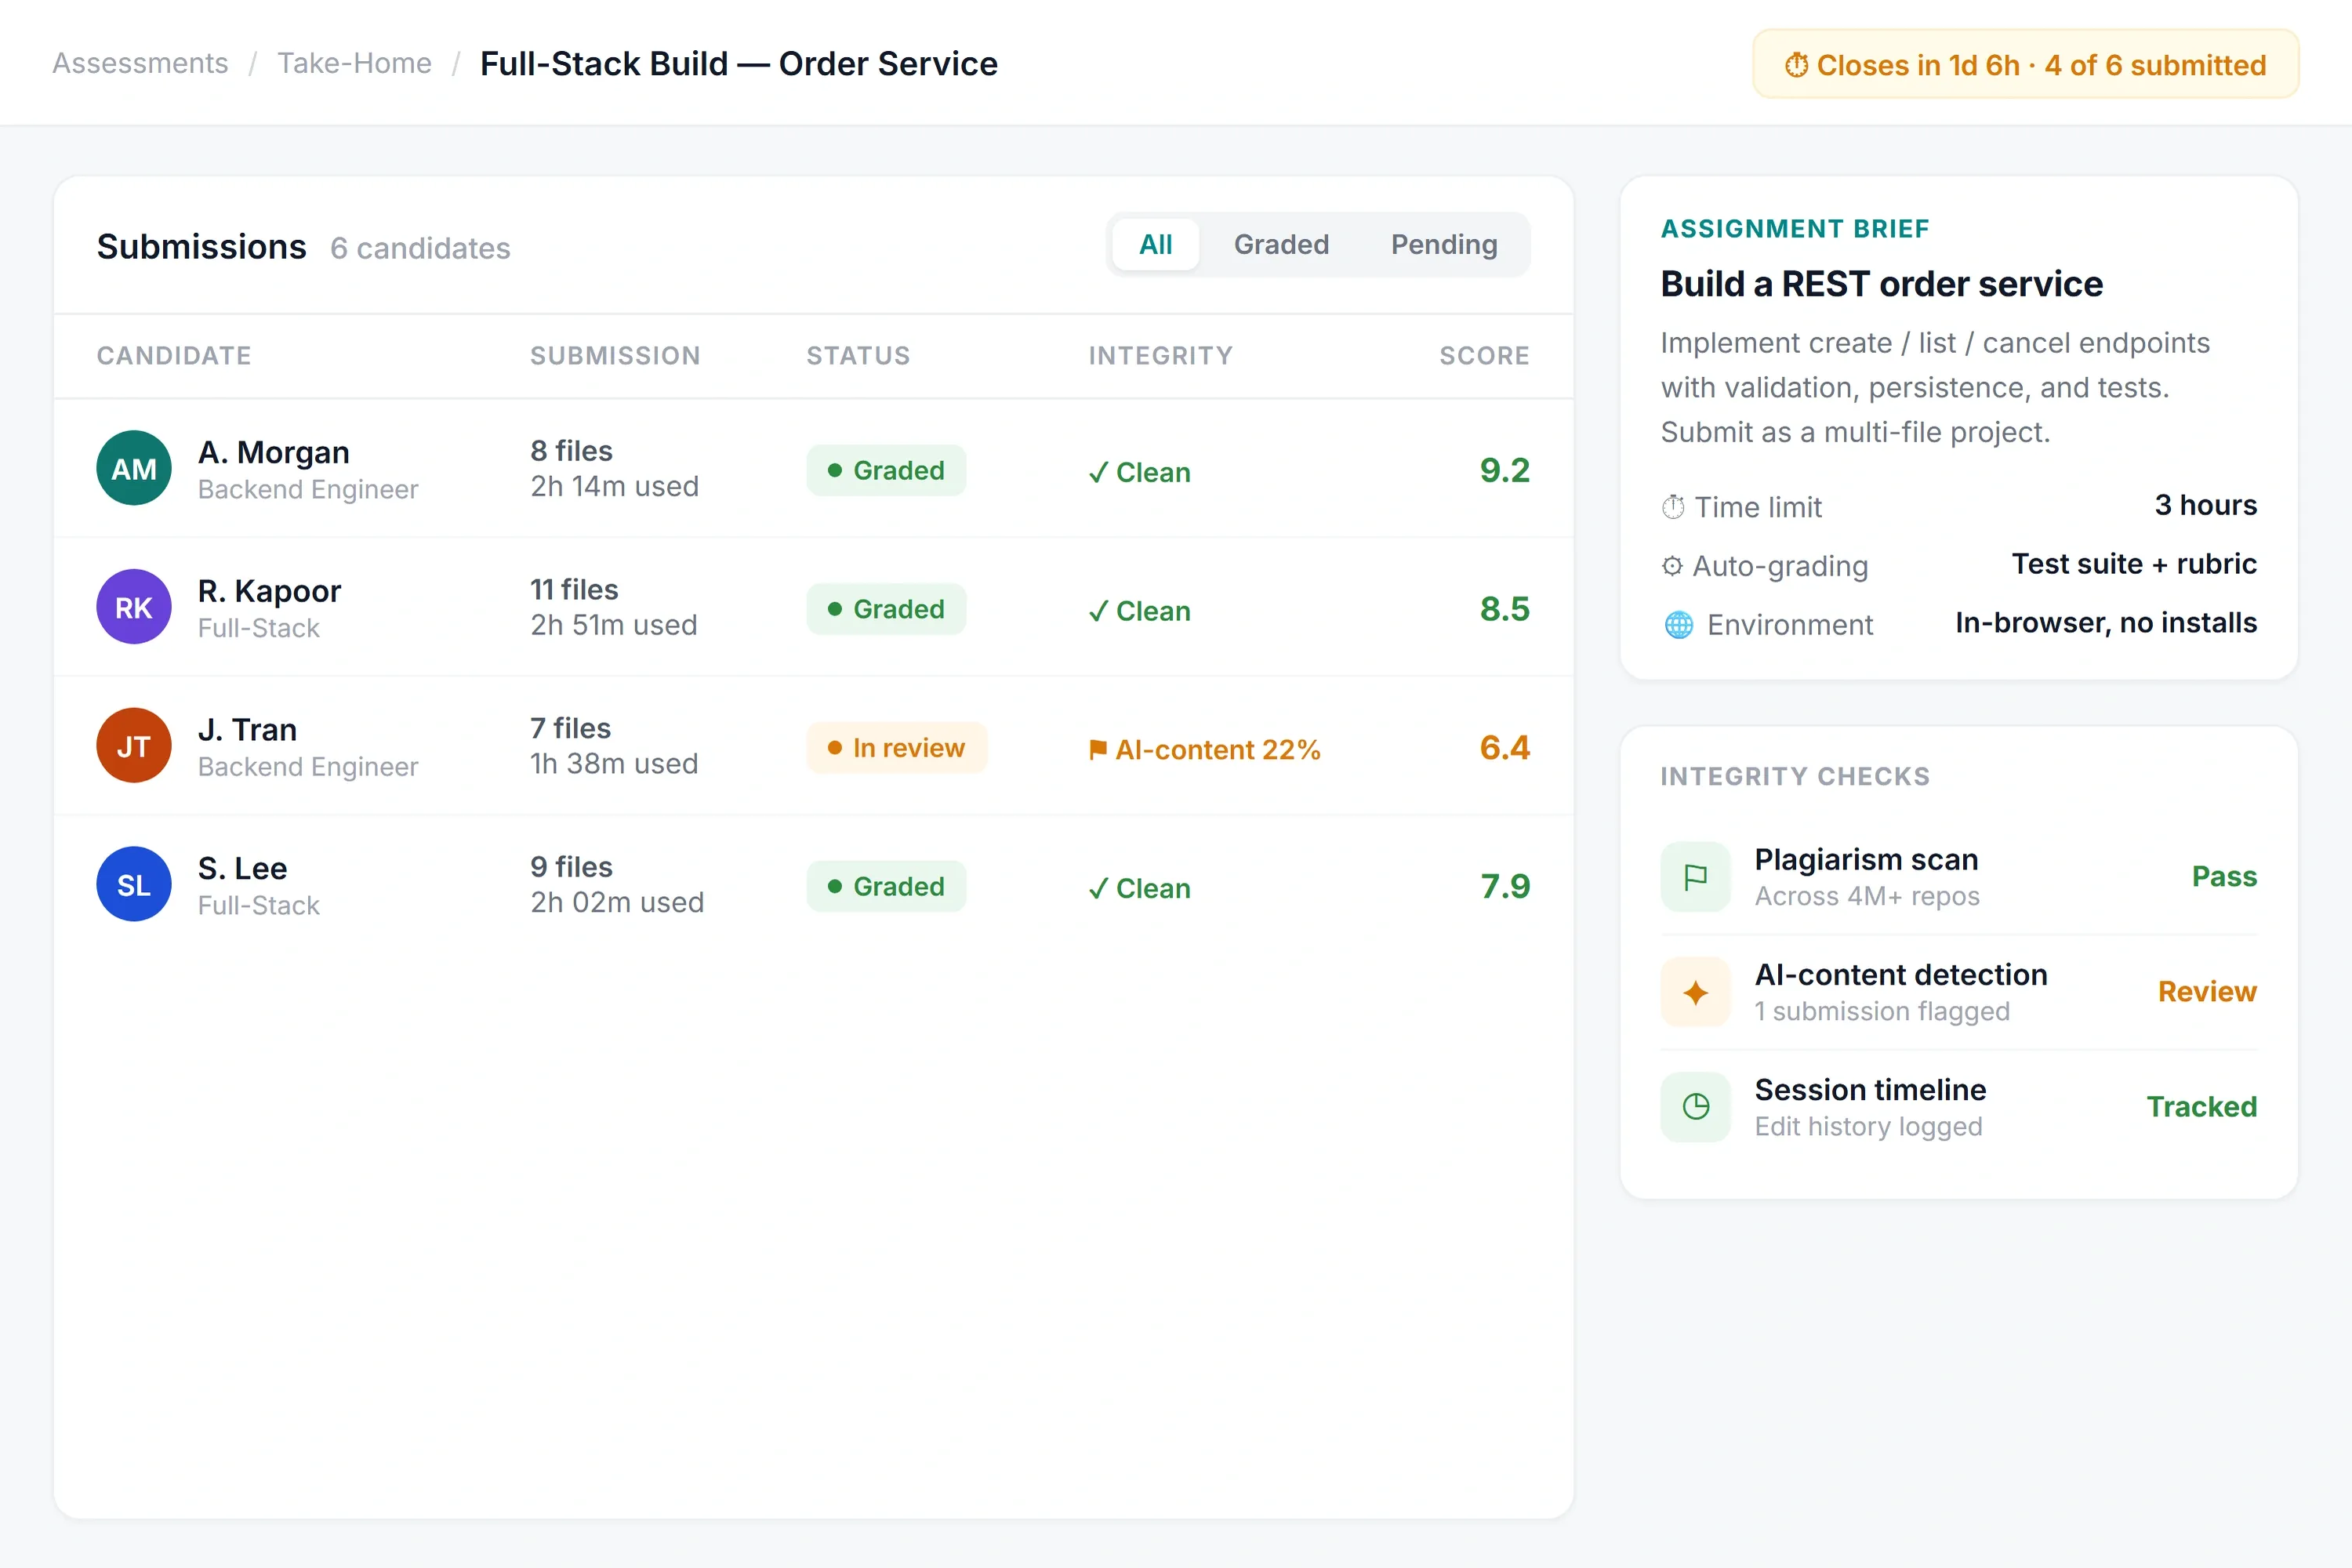Click the checkmark icon in A. Morgan's integrity cell
The image size is (2352, 1568).
click(1098, 472)
